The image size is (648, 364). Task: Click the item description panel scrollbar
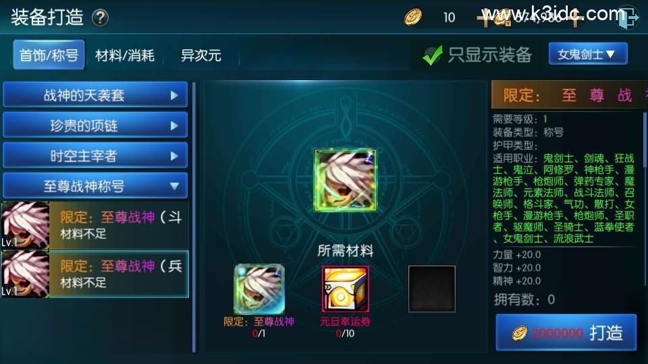pyautogui.click(x=645, y=198)
